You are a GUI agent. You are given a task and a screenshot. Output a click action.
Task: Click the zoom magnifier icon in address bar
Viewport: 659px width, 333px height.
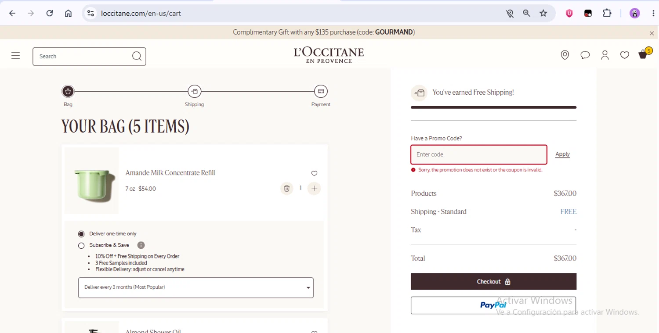coord(526,13)
